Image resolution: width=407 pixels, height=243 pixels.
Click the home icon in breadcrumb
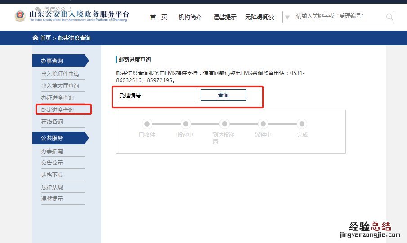[x=35, y=38]
